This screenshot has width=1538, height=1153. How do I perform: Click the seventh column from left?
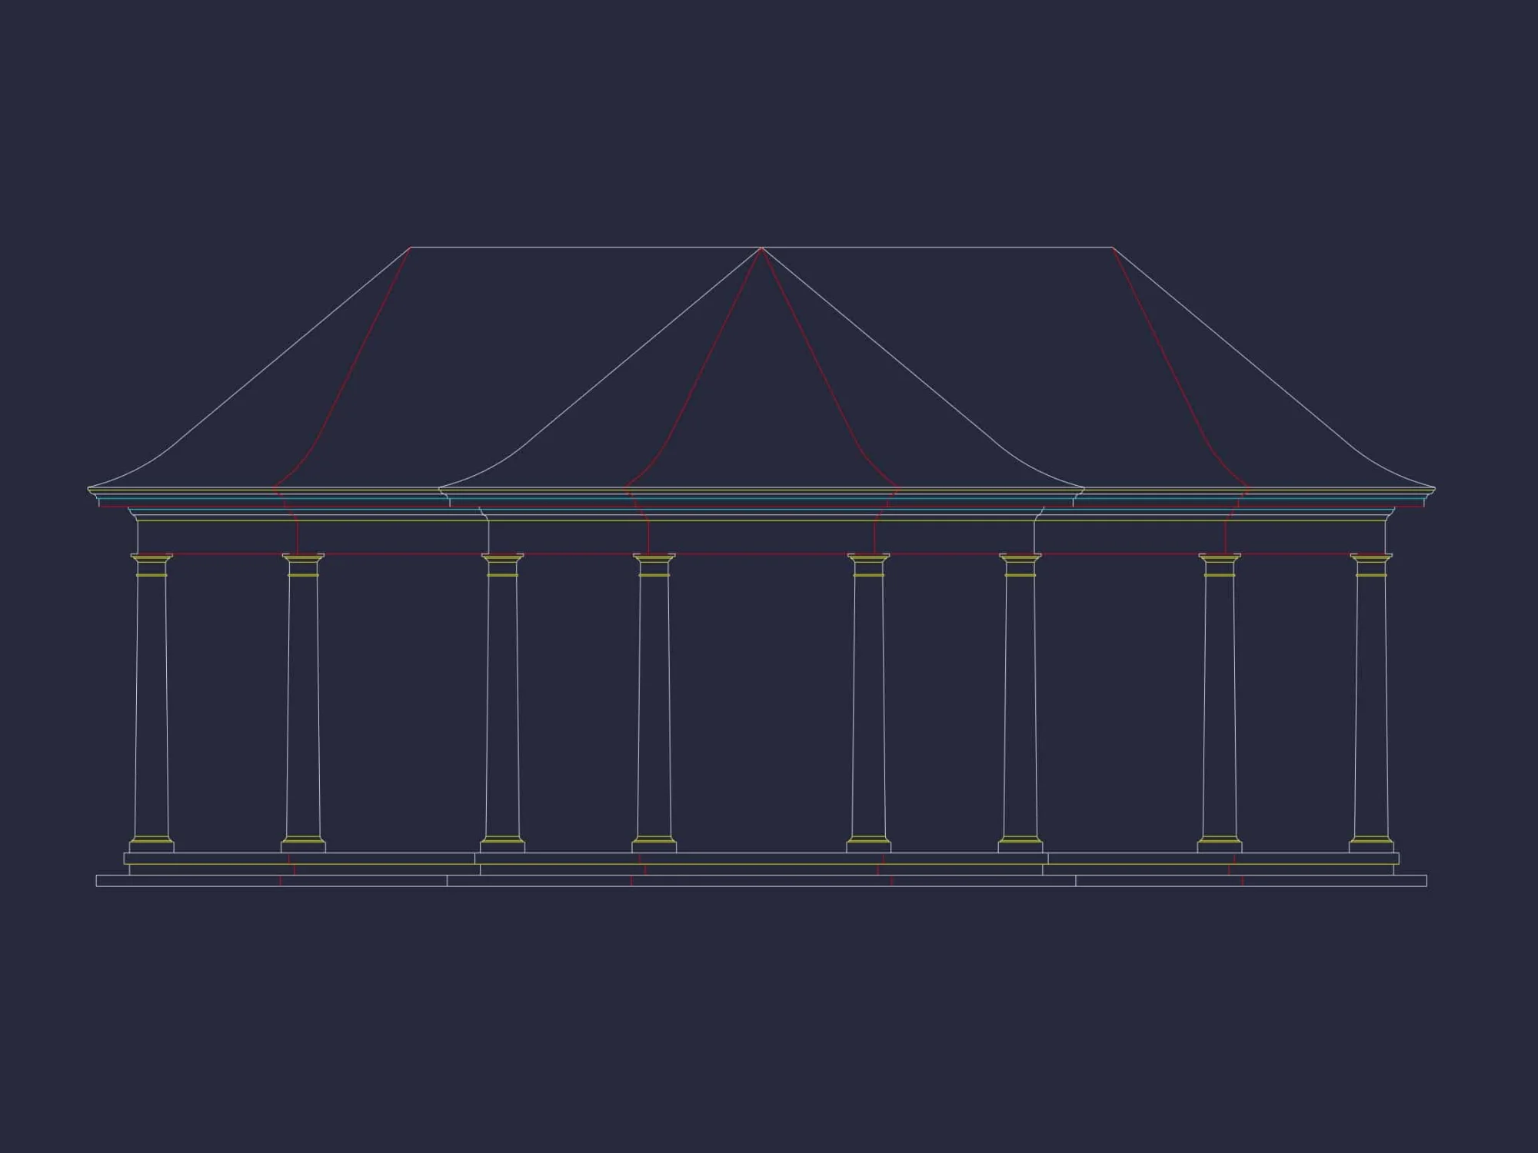[x=1219, y=707]
